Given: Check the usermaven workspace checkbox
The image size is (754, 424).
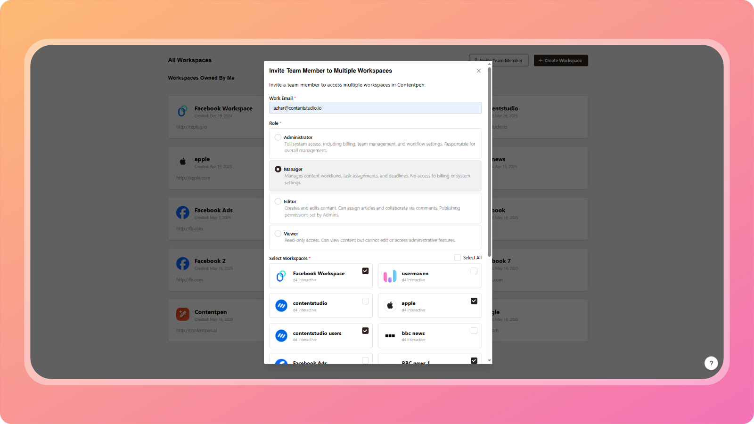Looking at the screenshot, I should 474,271.
